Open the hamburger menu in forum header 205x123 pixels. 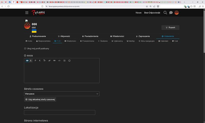(27, 13)
